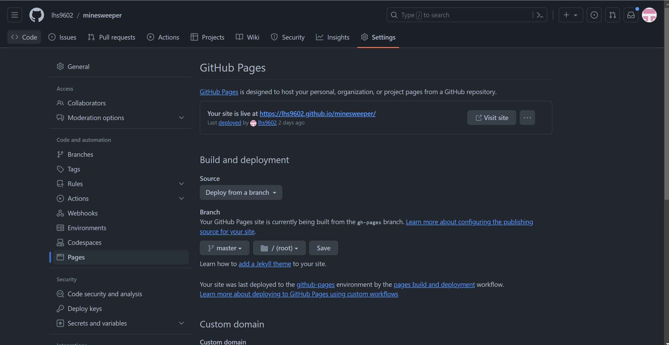The image size is (669, 345).
Task: Open the Deploy from a branch dropdown
Action: click(241, 192)
